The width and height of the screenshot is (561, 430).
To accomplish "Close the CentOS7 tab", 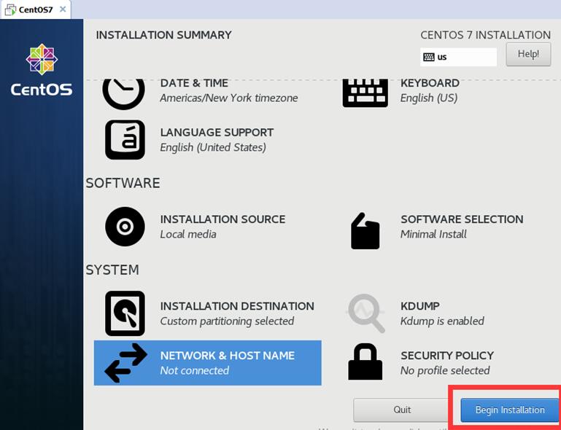I will click(x=63, y=9).
